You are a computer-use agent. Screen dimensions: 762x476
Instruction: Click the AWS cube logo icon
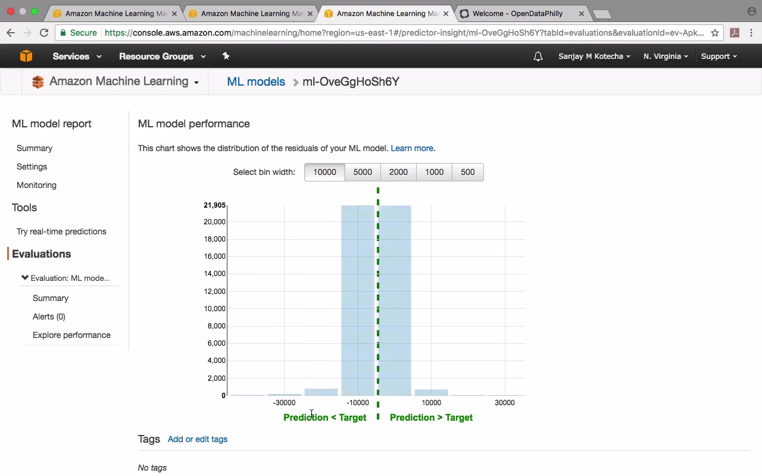(26, 56)
